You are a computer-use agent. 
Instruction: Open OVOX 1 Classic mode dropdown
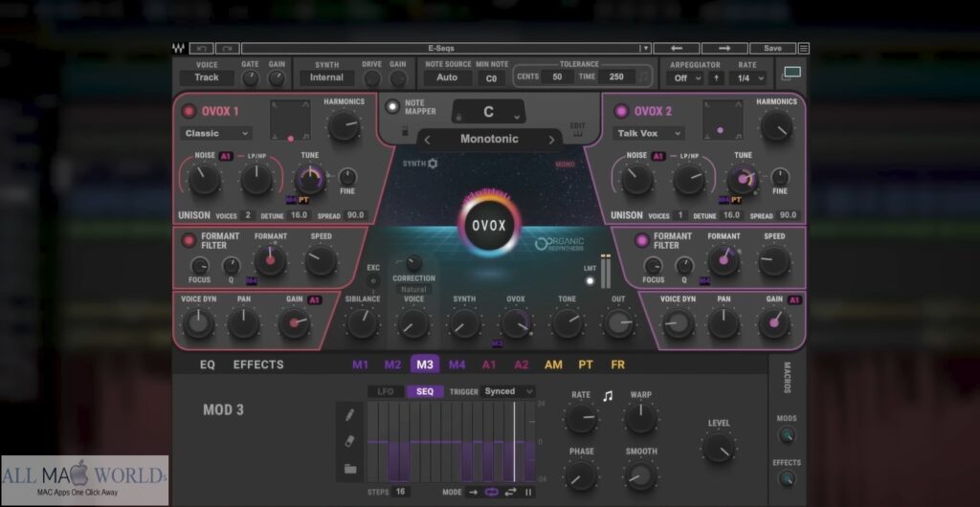tap(216, 133)
